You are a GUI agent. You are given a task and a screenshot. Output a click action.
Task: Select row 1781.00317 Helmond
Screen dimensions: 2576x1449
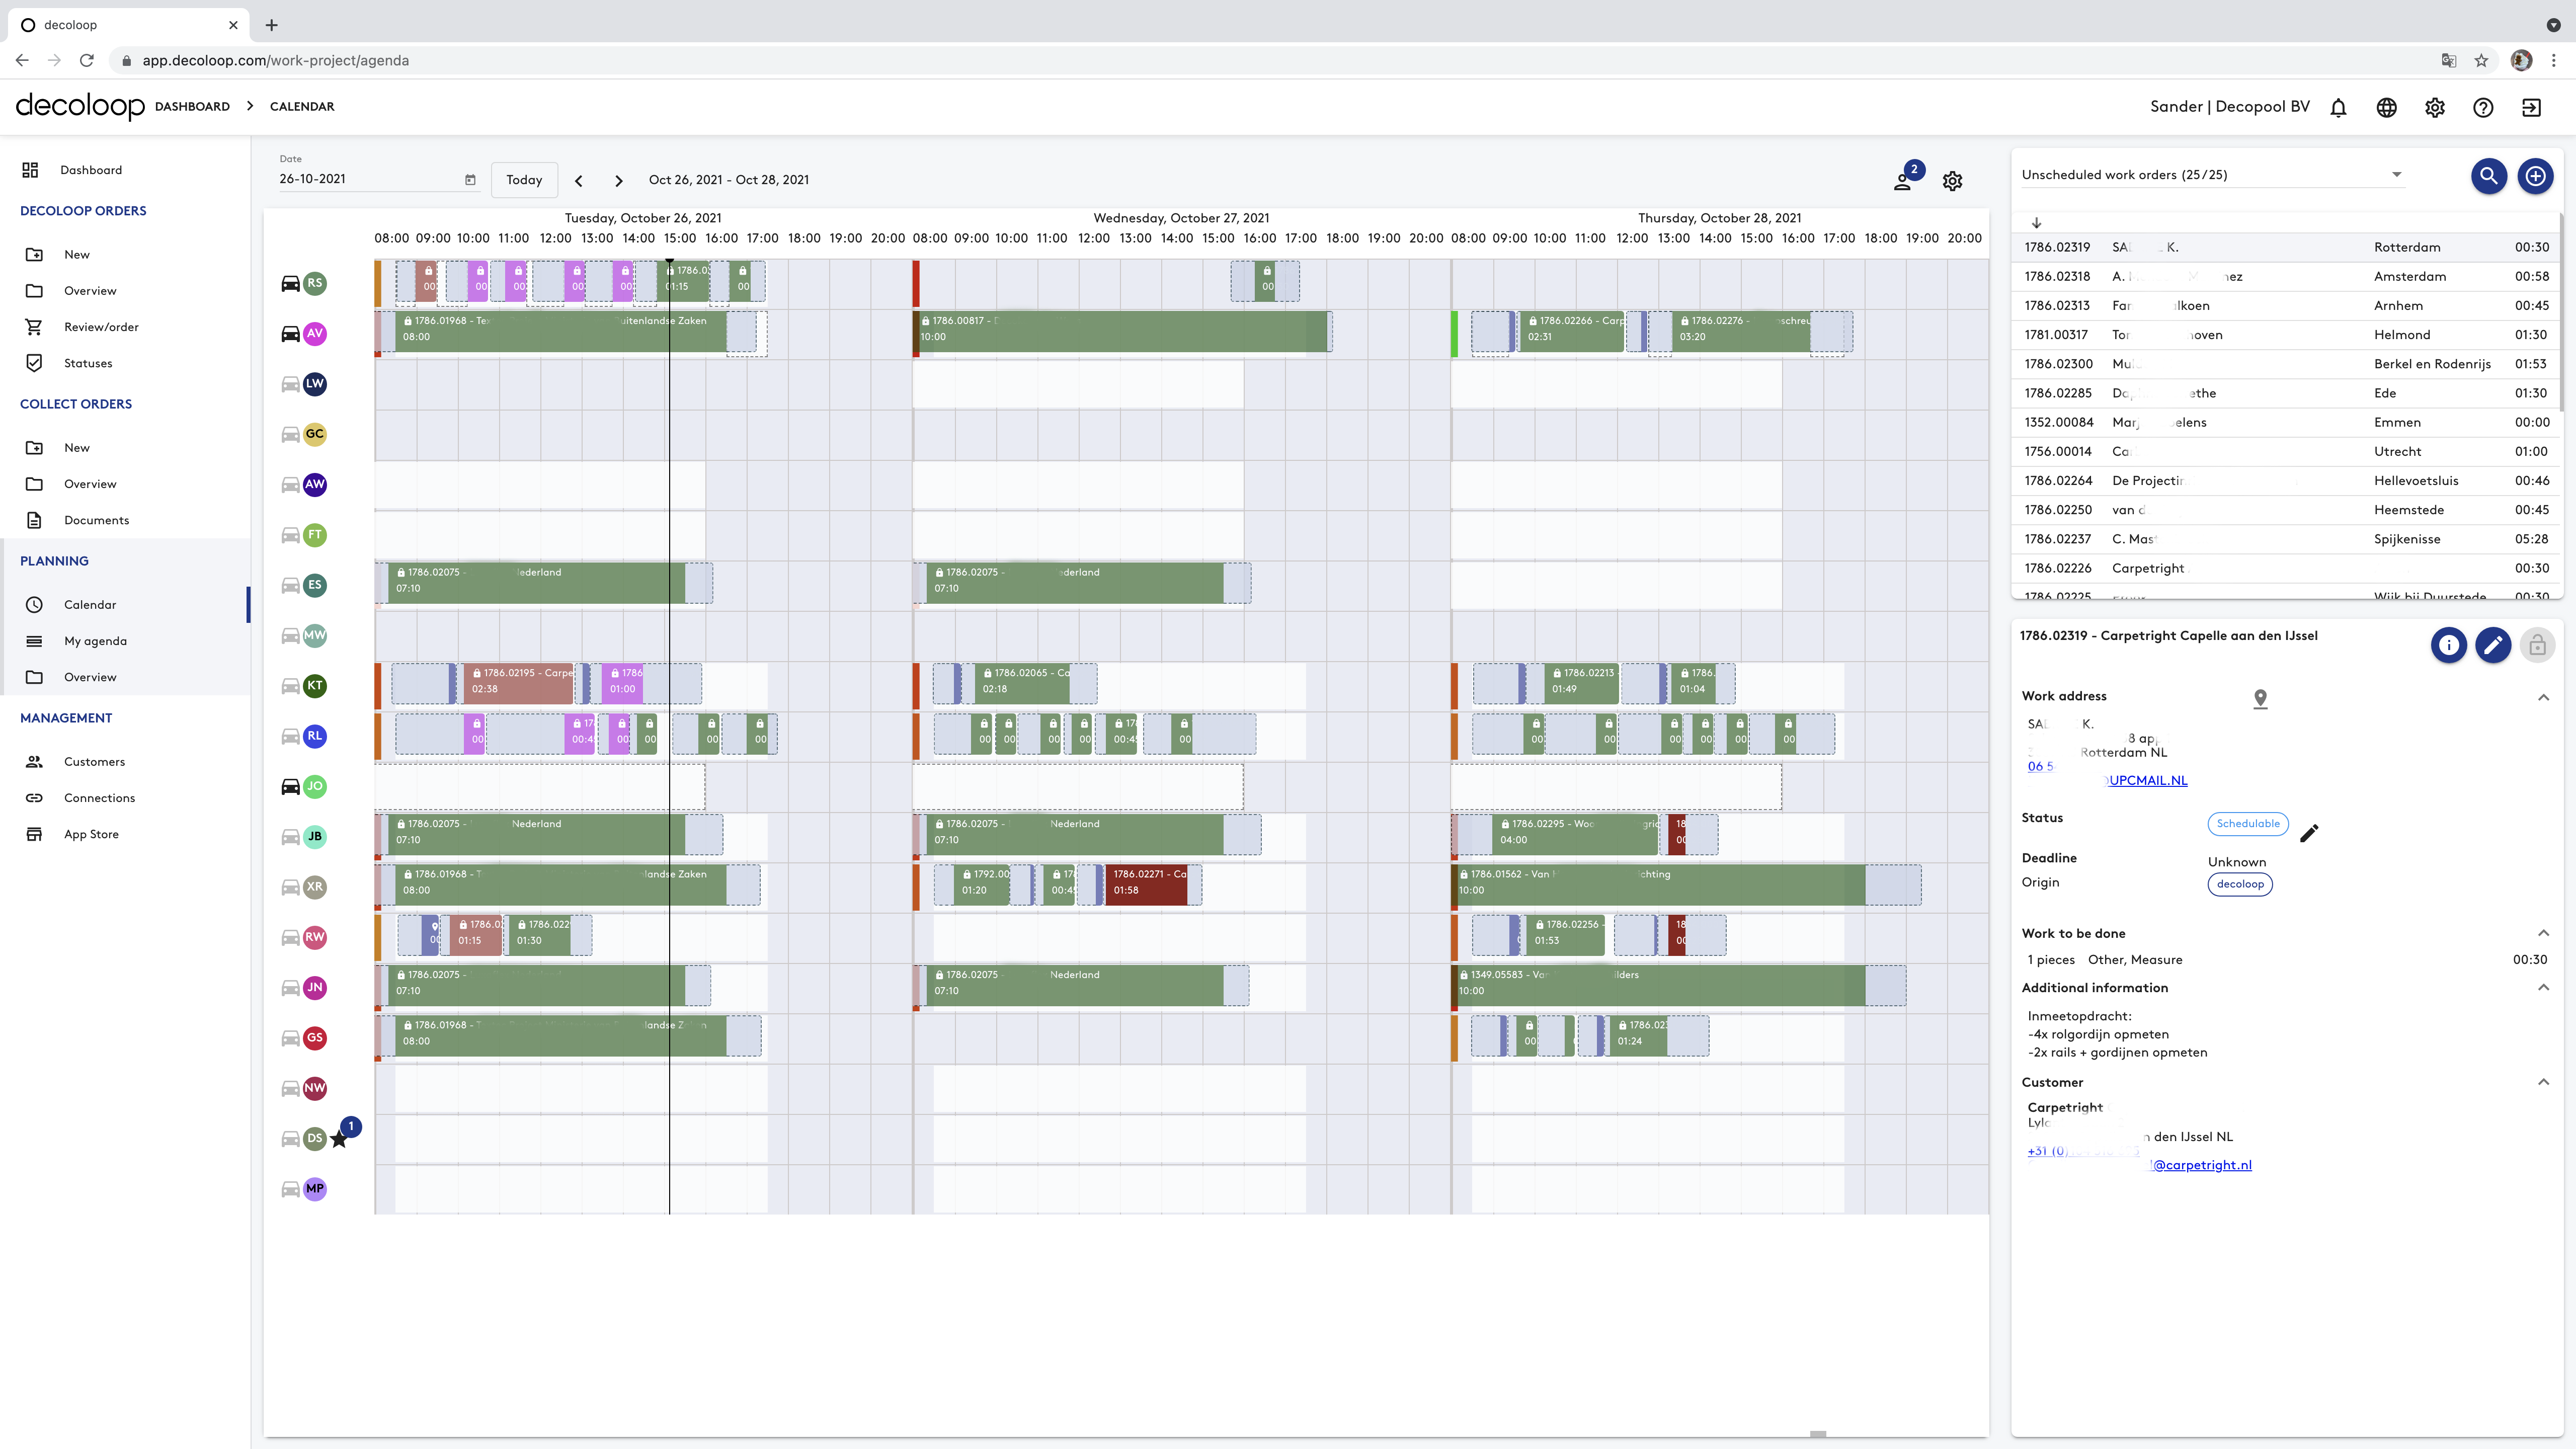pos(2286,335)
